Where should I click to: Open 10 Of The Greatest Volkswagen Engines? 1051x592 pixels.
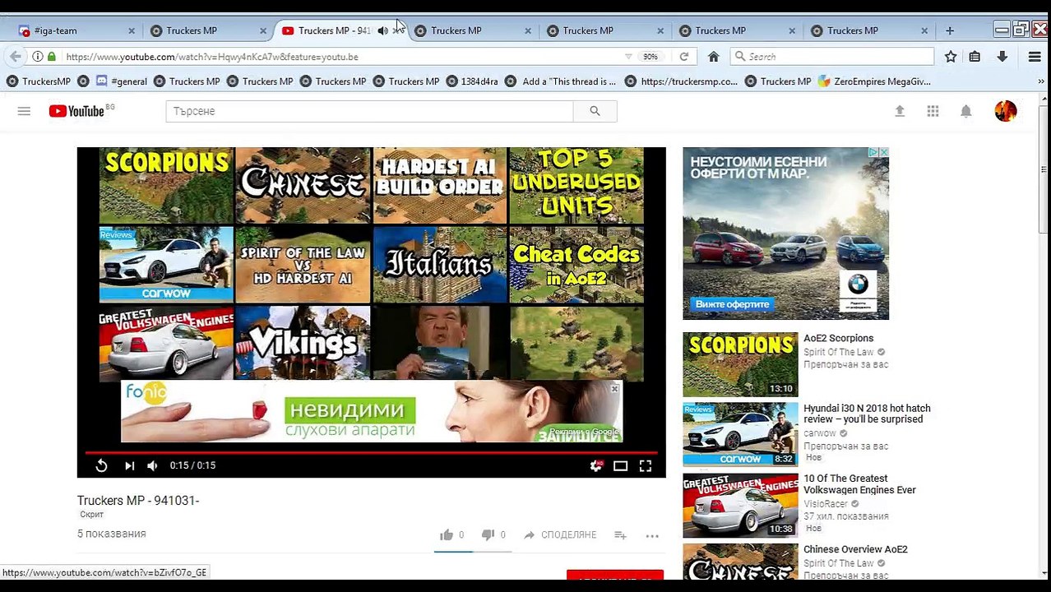click(859, 484)
